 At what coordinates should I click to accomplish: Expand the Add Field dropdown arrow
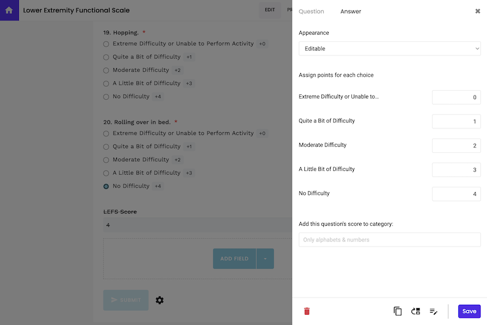point(265,259)
